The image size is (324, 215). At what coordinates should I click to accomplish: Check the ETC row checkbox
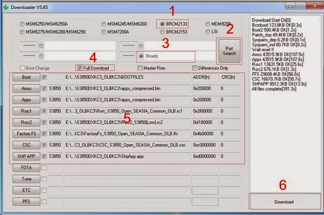click(x=44, y=190)
